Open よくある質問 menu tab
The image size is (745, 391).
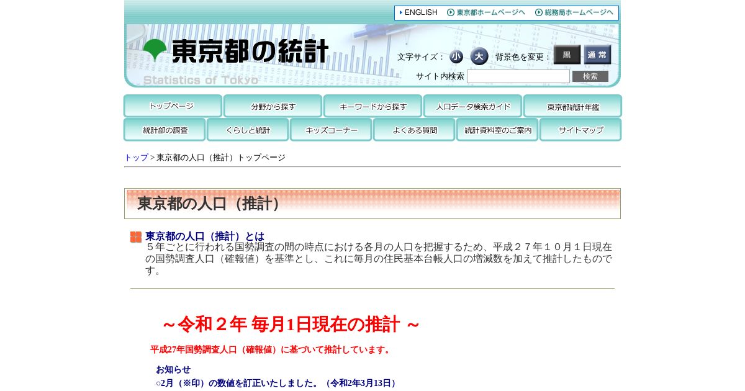coord(414,130)
